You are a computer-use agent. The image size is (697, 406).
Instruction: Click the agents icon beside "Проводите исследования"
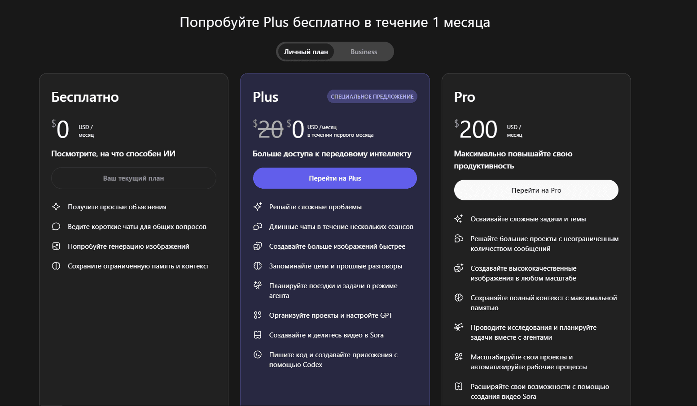point(459,327)
